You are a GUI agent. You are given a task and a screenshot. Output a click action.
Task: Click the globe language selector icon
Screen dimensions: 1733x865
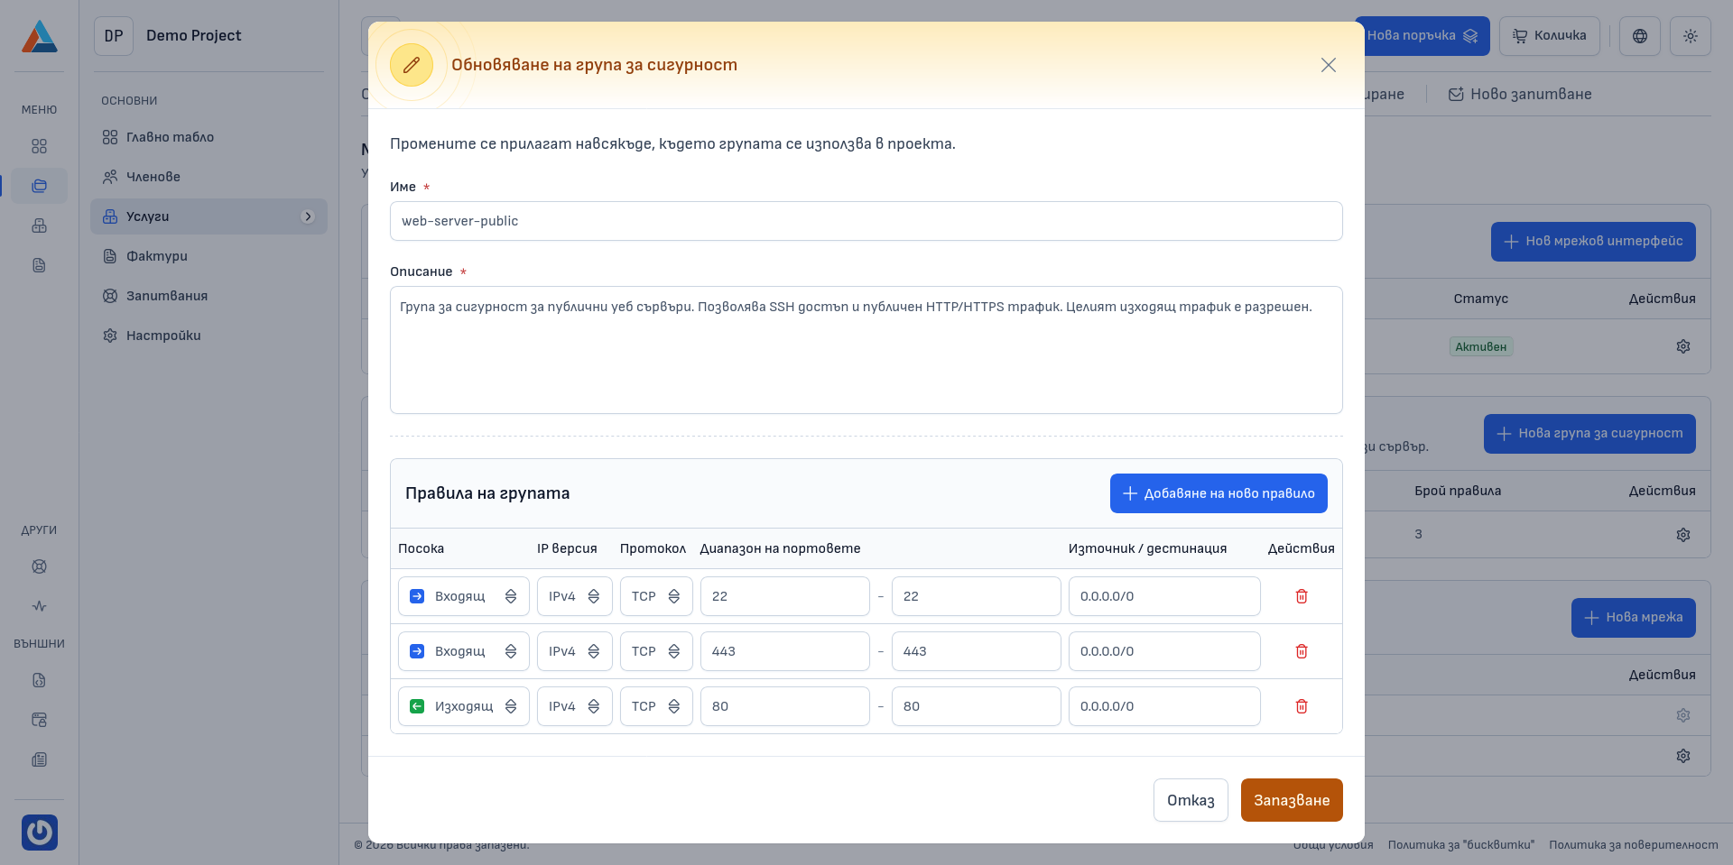[x=1640, y=36]
